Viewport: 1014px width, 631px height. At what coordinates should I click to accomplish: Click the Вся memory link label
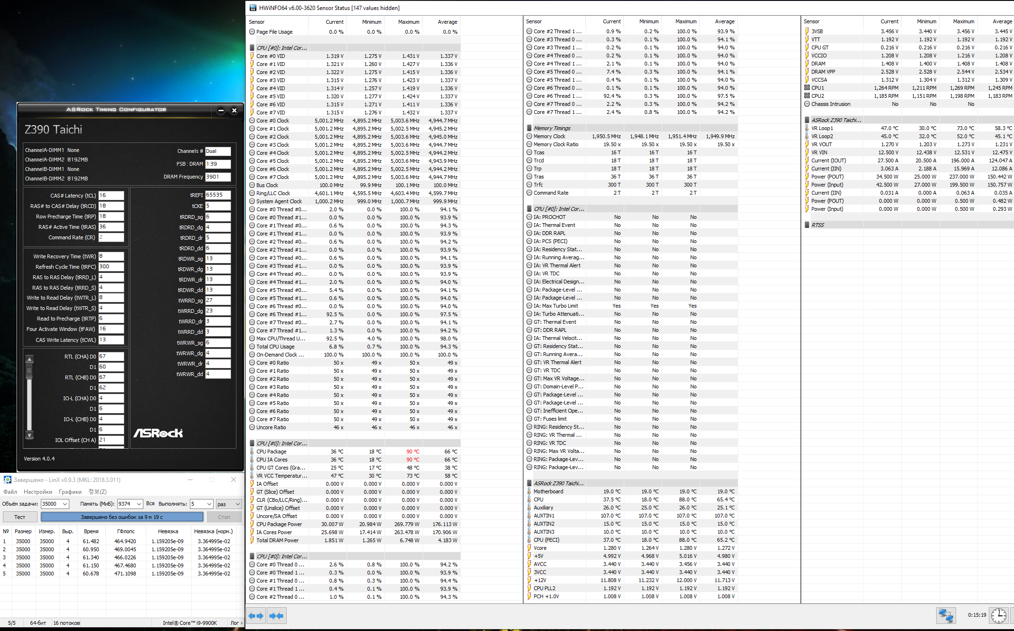(150, 503)
